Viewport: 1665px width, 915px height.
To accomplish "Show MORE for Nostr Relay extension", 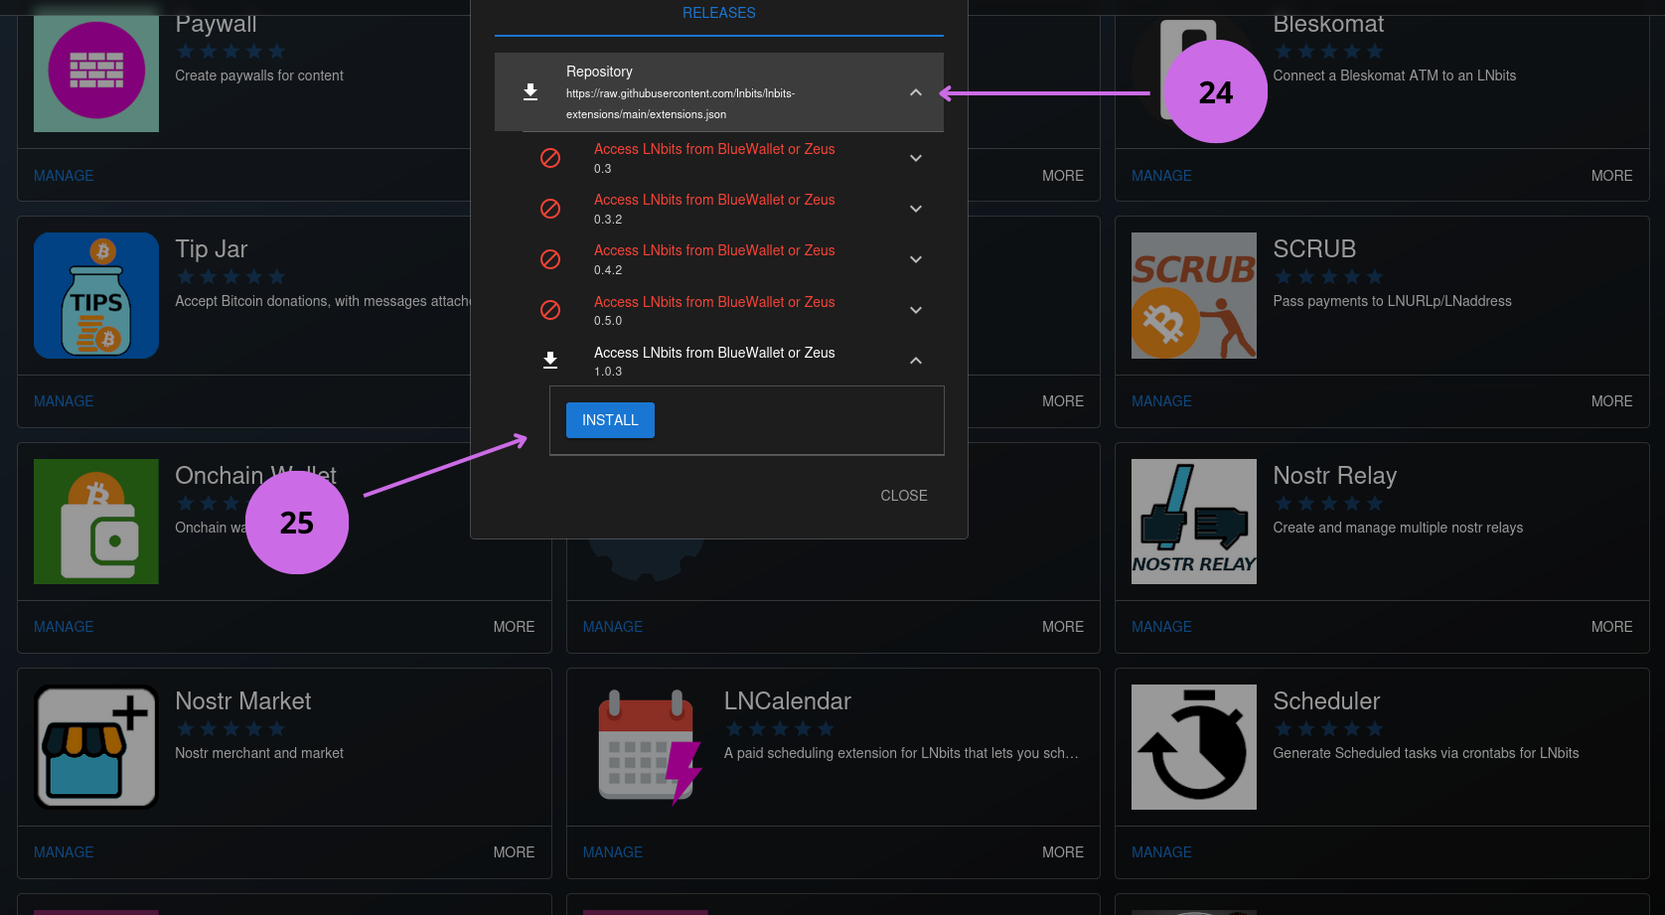I will click(x=1611, y=627).
